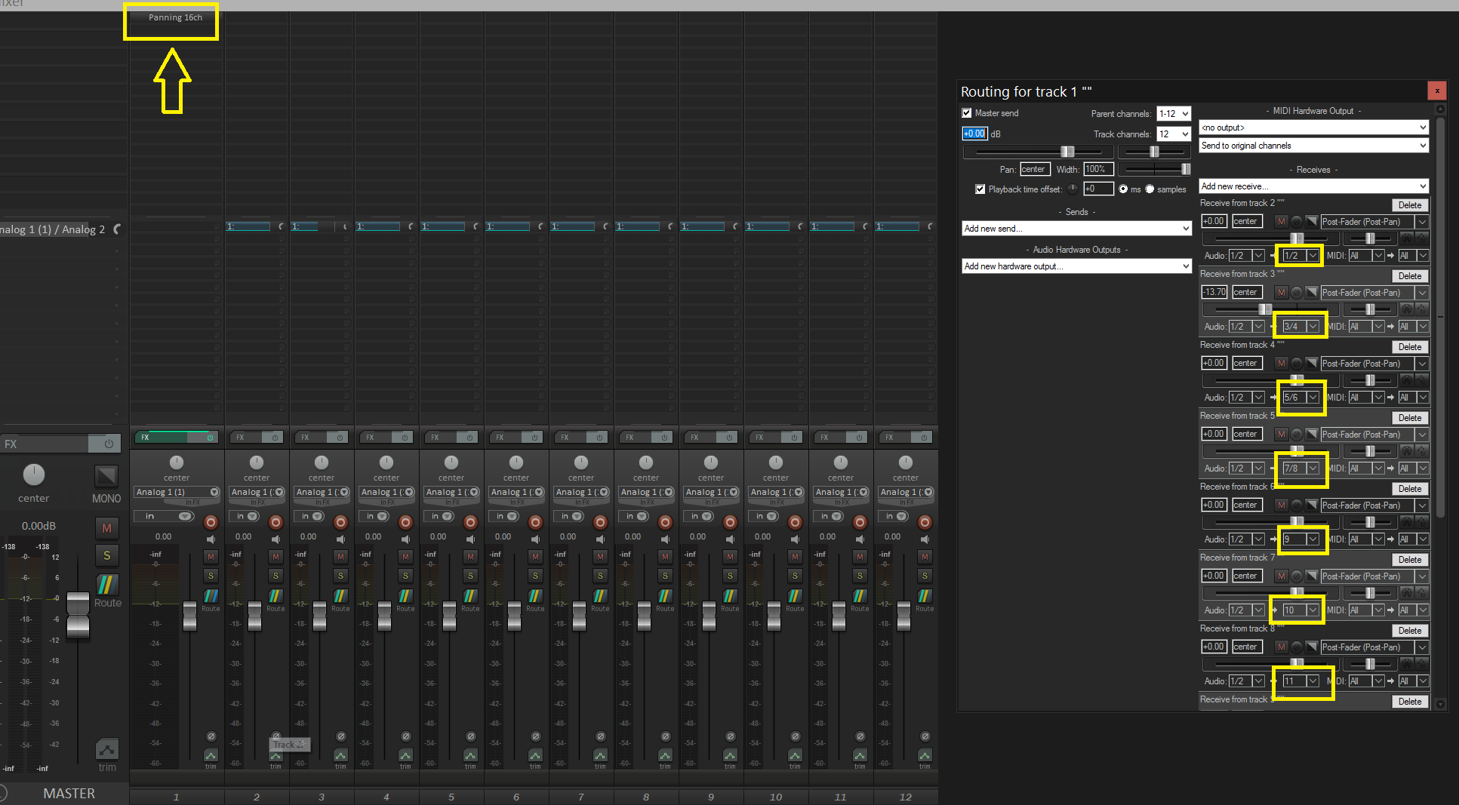The height and width of the screenshot is (805, 1459).
Task: Open the Add new hardware output dropdown
Action: 1076,266
